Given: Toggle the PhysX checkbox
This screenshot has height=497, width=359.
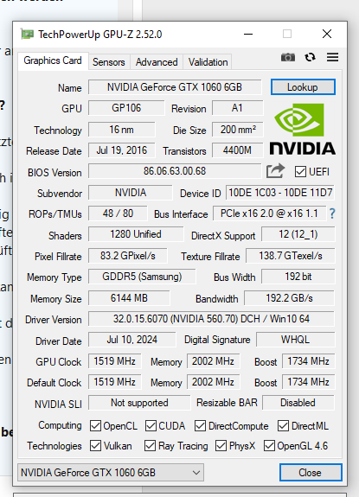Looking at the screenshot, I should pos(221,446).
